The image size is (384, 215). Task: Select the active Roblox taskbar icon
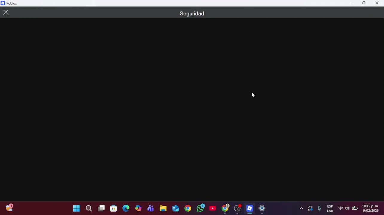[x=250, y=208]
